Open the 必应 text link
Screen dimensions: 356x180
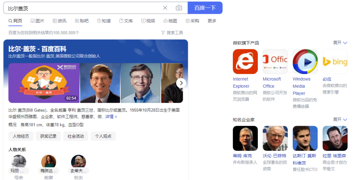327,79
